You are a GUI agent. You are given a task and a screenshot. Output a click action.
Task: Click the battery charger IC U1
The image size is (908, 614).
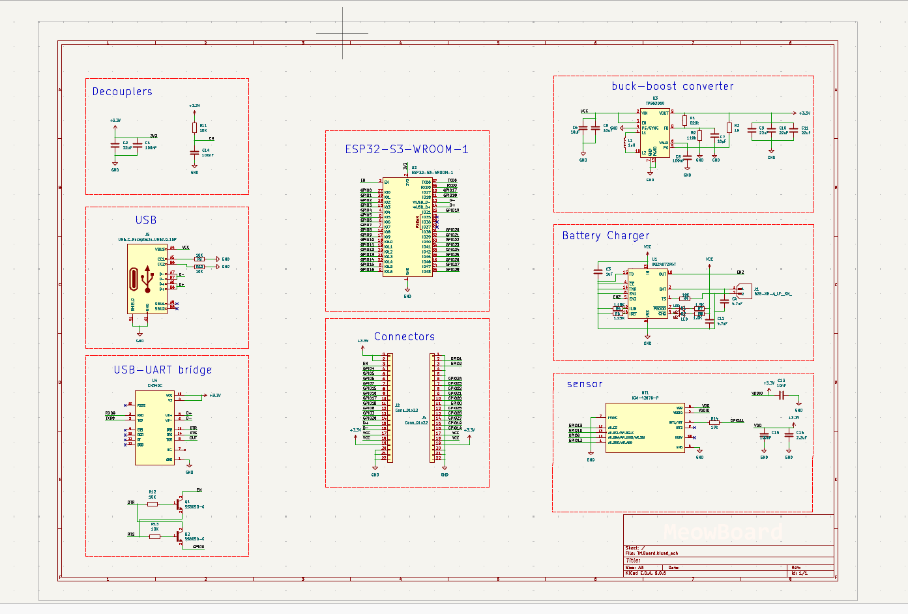click(x=647, y=293)
